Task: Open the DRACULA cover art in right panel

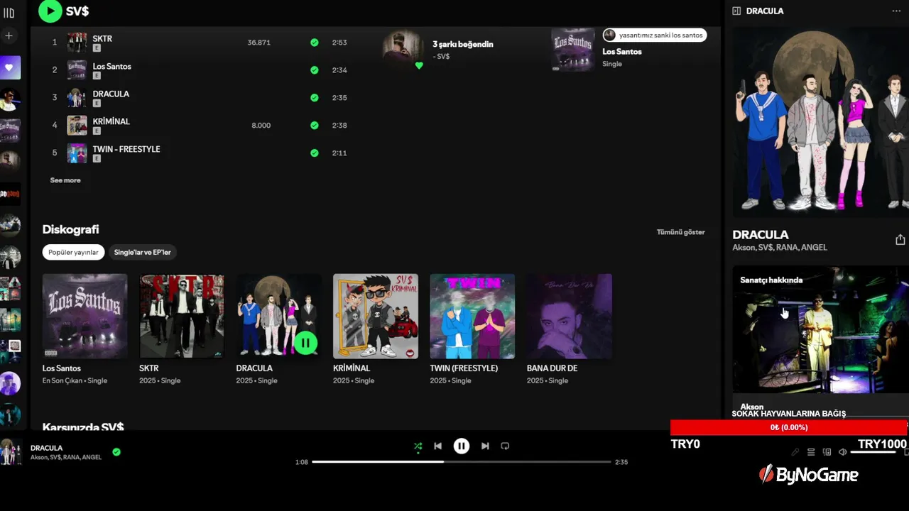Action: click(x=821, y=122)
